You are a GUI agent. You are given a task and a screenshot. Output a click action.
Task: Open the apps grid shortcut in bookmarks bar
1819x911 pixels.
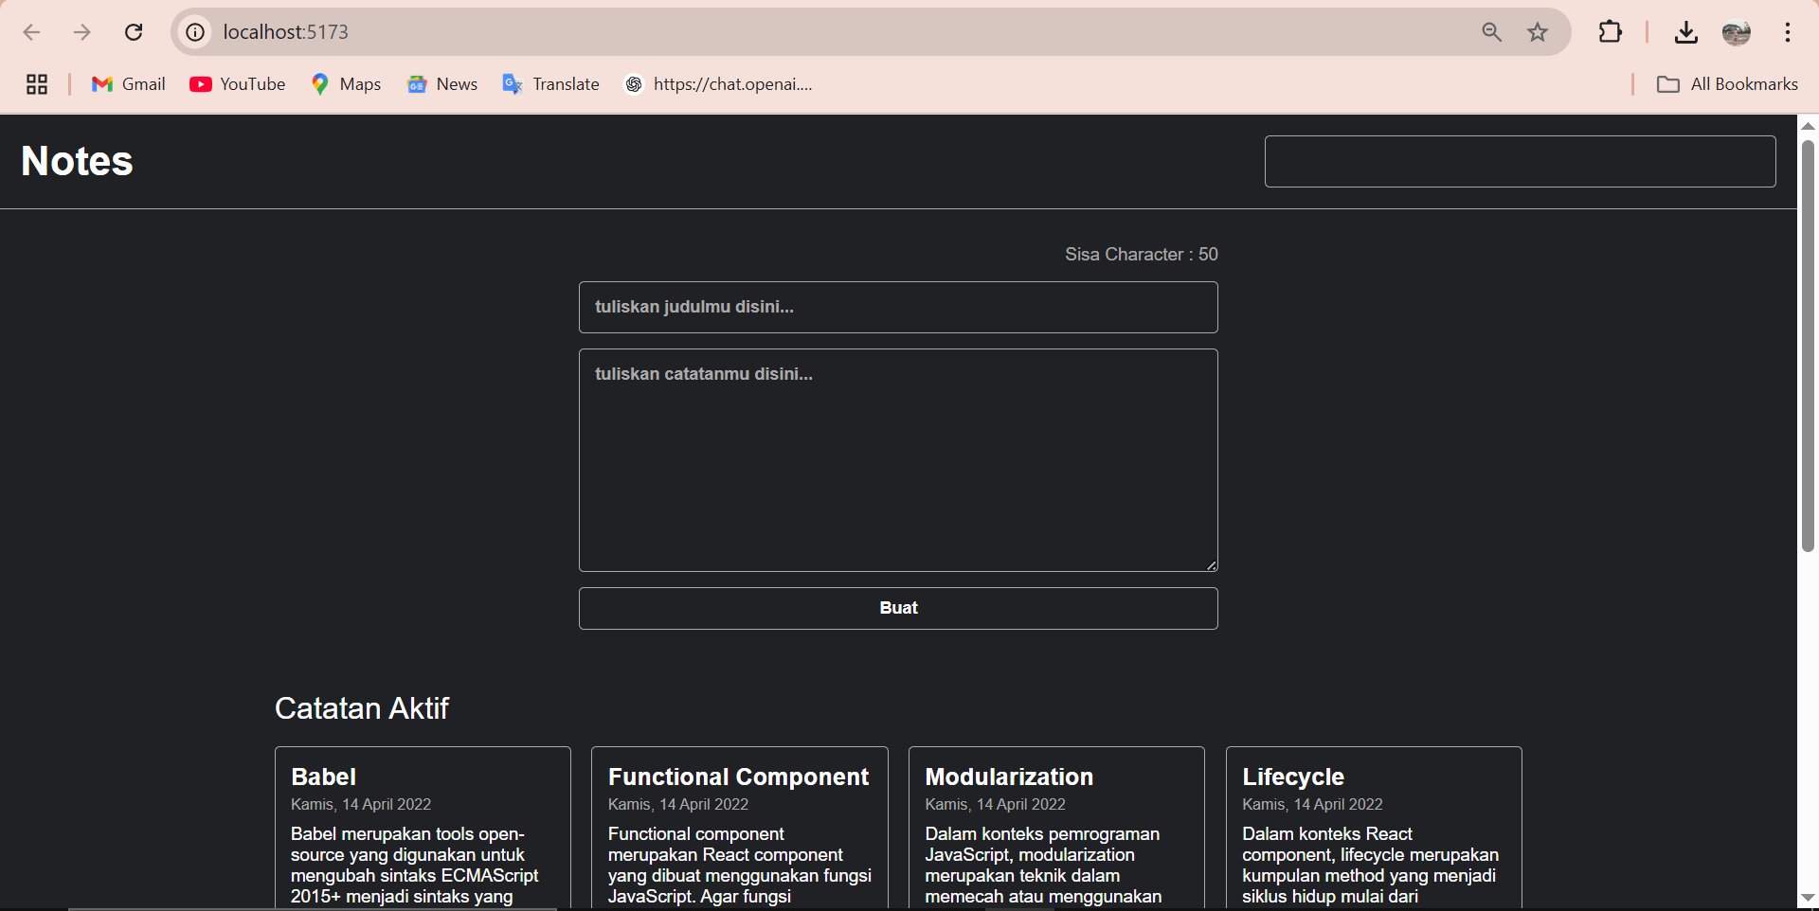coord(37,84)
